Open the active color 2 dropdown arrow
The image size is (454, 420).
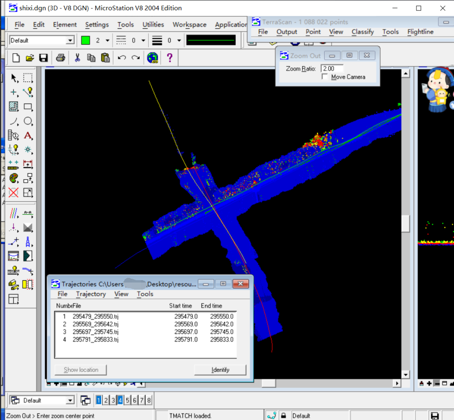pos(107,40)
